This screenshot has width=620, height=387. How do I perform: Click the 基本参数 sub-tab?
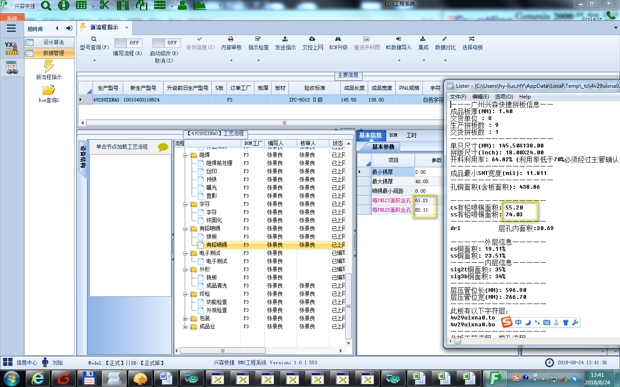coord(383,147)
